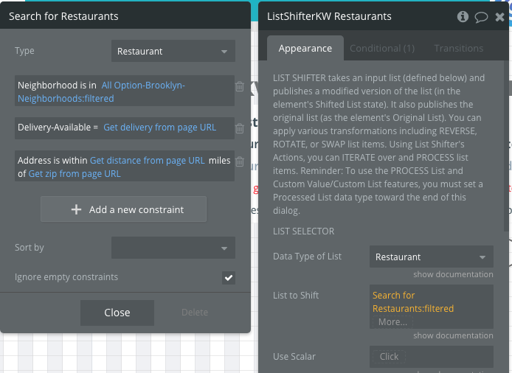Toggle the Ignore empty constraints checkbox
This screenshot has width=512, height=373.
tap(229, 278)
